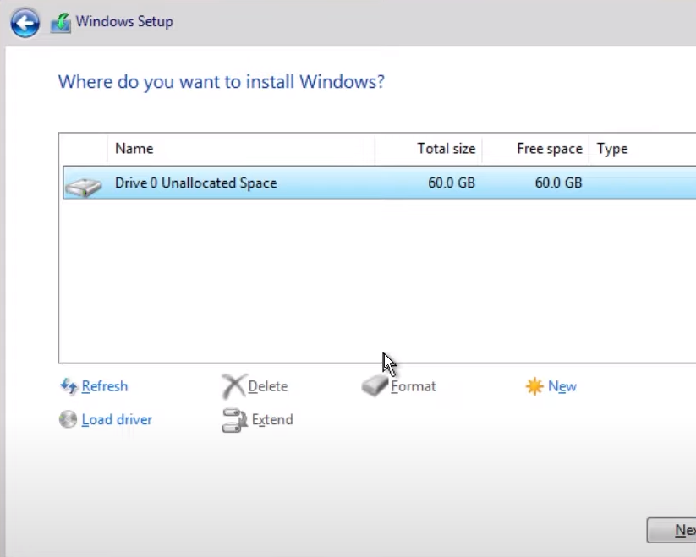Screen dimensions: 696x557
Task: Click the Windows Setup title text
Action: coord(124,22)
